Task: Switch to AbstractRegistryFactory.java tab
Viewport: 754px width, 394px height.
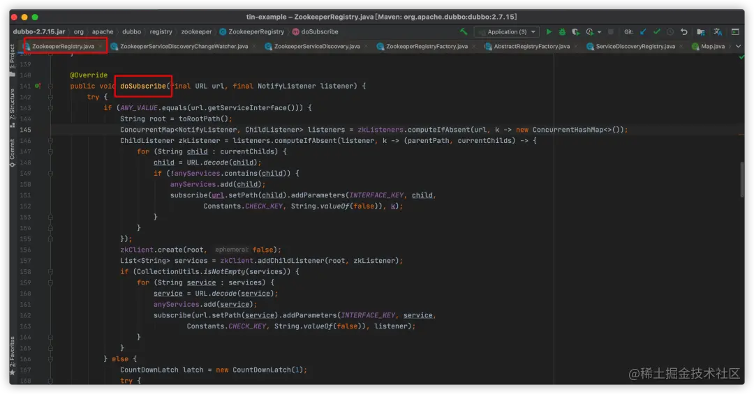Action: click(531, 46)
